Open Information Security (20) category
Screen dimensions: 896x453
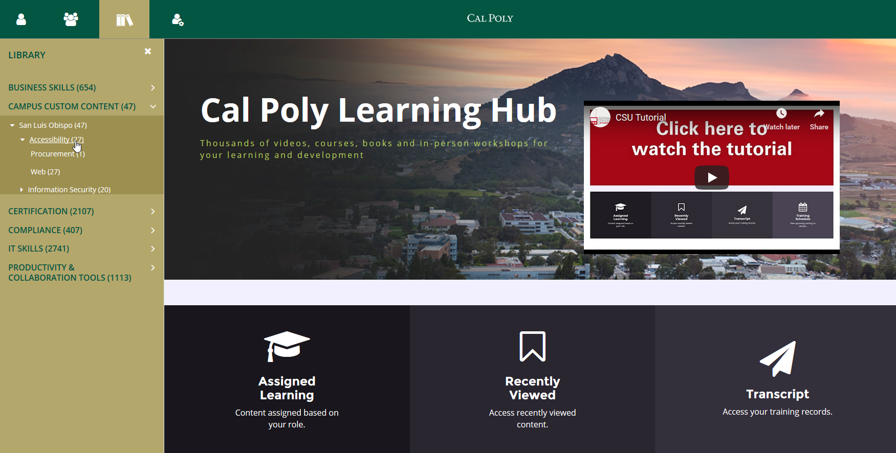coord(69,190)
